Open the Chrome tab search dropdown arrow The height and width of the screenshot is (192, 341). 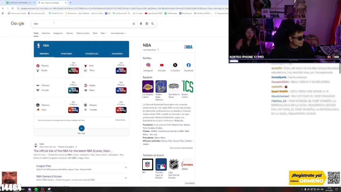tap(3, 3)
